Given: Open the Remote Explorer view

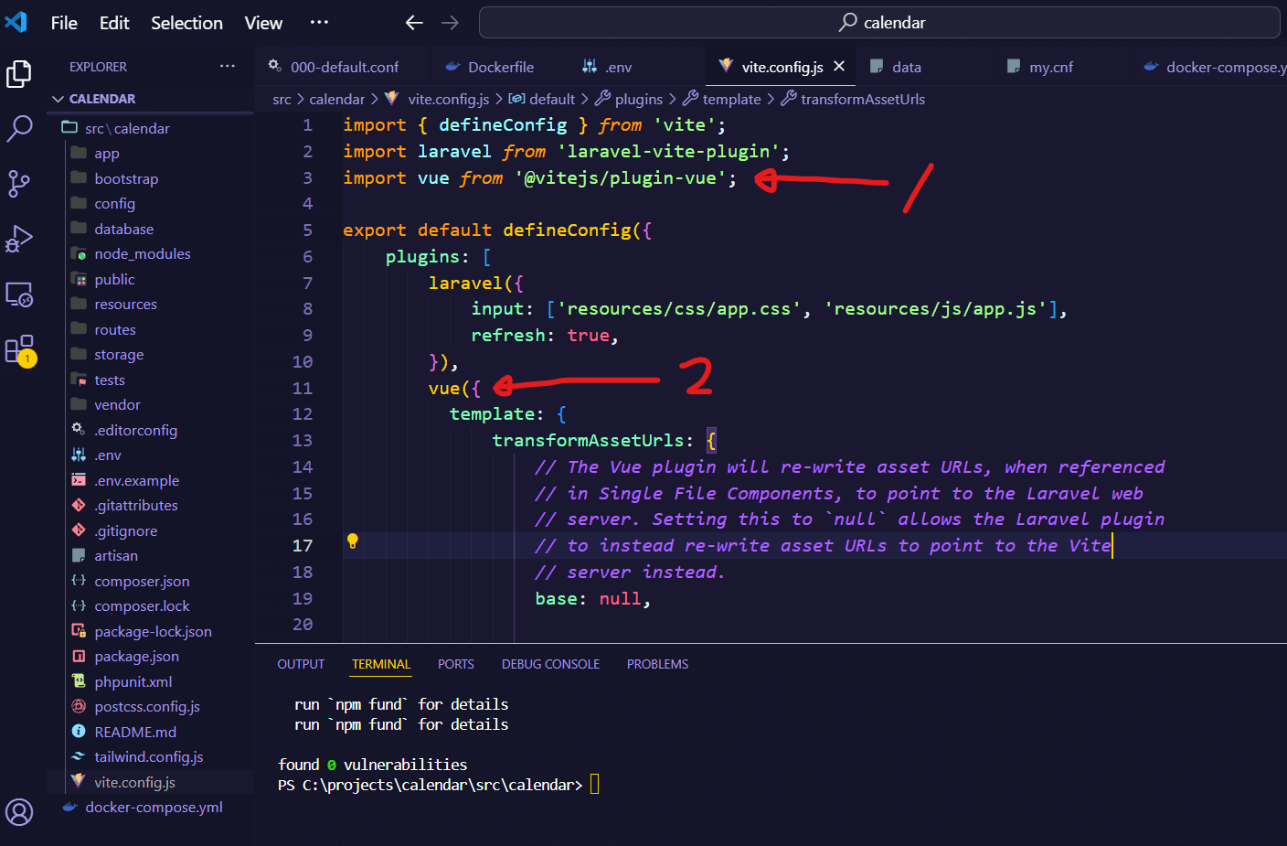Looking at the screenshot, I should [x=18, y=294].
